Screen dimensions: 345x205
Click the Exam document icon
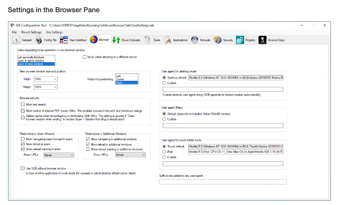[x=147, y=40]
